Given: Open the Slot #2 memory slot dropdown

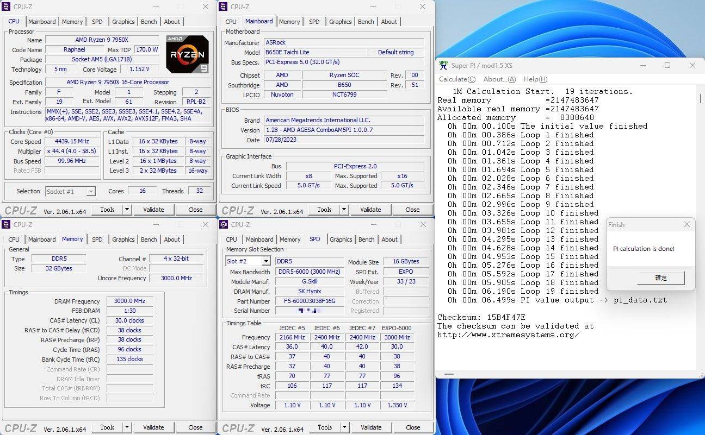Looking at the screenshot, I should pyautogui.click(x=267, y=261).
